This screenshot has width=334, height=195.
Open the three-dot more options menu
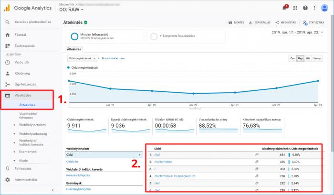pyautogui.click(x=314, y=8)
